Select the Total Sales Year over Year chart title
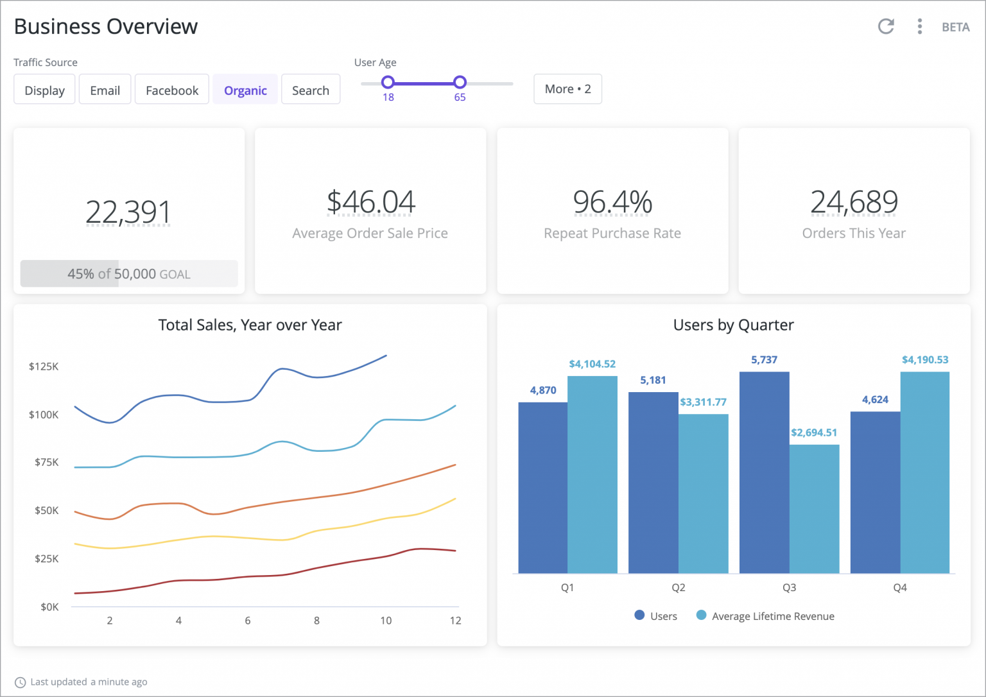Screen dimensions: 986x697 coord(250,325)
